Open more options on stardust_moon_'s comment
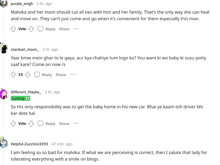220x165 pixels. click(73, 75)
